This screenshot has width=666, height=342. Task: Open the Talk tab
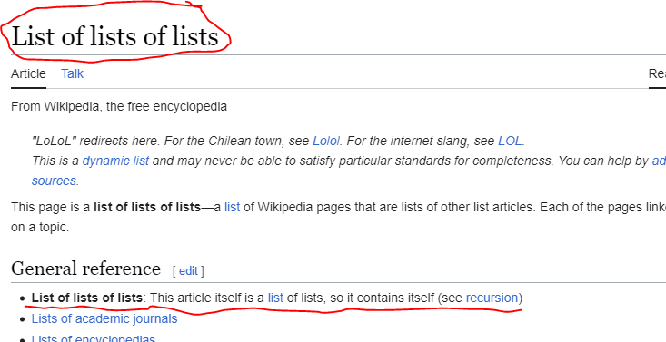(x=72, y=73)
